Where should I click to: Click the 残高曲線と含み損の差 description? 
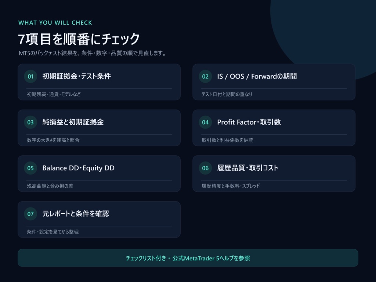click(50, 186)
